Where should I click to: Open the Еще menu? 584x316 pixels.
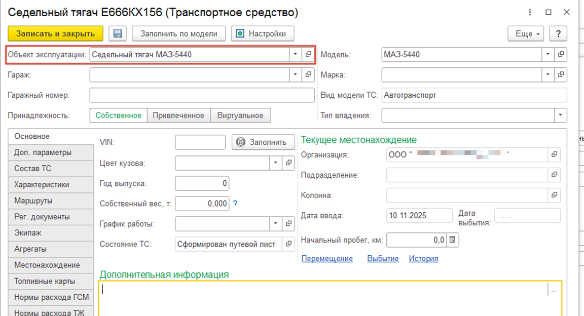pyautogui.click(x=526, y=33)
